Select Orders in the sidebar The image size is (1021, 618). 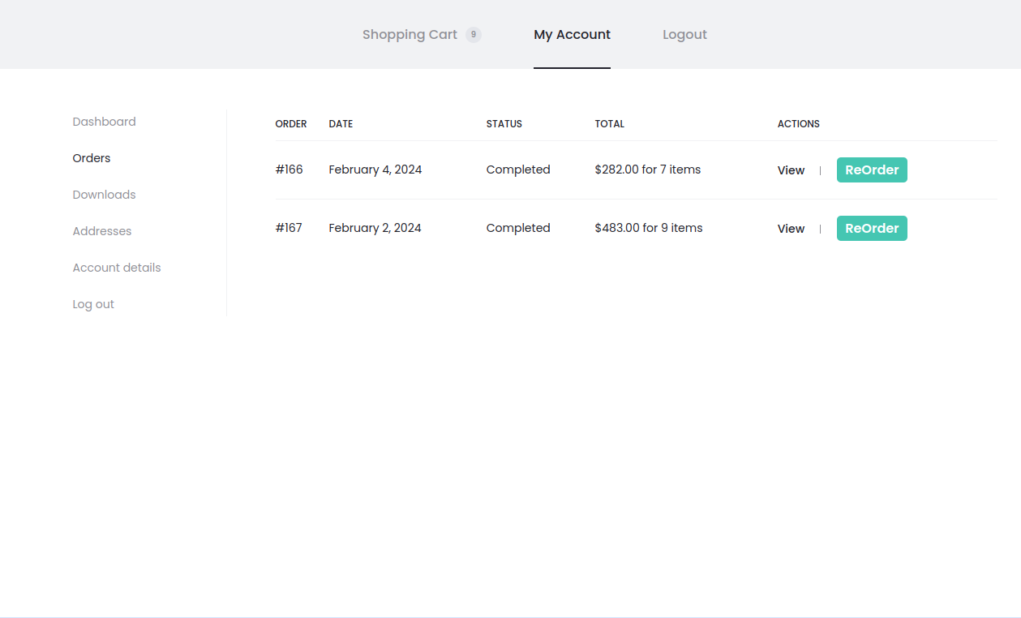pos(91,157)
